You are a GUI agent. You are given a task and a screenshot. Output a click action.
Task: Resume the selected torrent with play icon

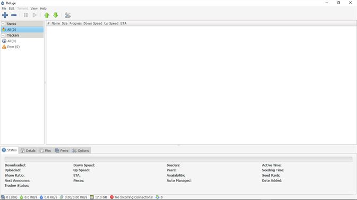click(35, 15)
